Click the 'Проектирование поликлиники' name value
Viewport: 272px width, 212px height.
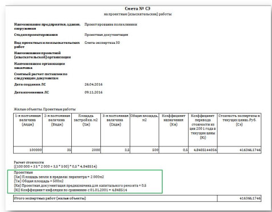click(111, 25)
